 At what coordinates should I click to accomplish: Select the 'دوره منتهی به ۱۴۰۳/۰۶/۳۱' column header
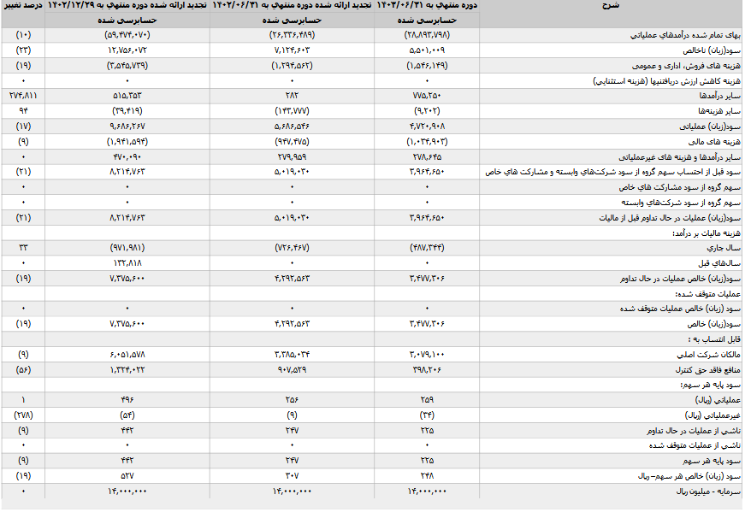pos(429,5)
